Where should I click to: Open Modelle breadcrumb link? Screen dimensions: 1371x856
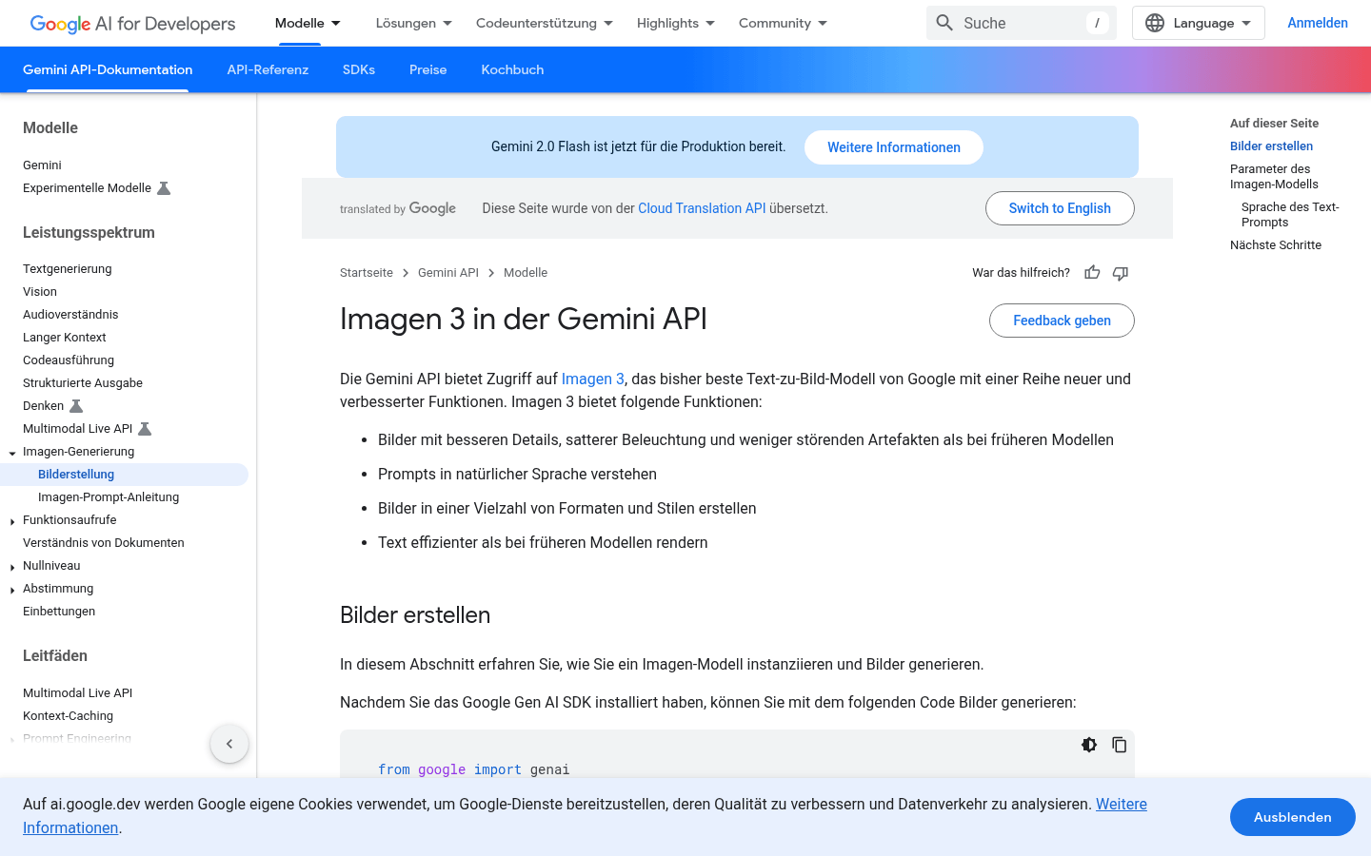[x=526, y=273]
